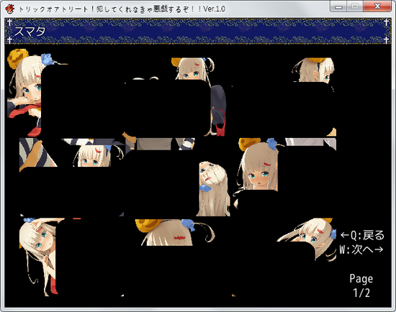Maximize the game window

[x=355, y=6]
